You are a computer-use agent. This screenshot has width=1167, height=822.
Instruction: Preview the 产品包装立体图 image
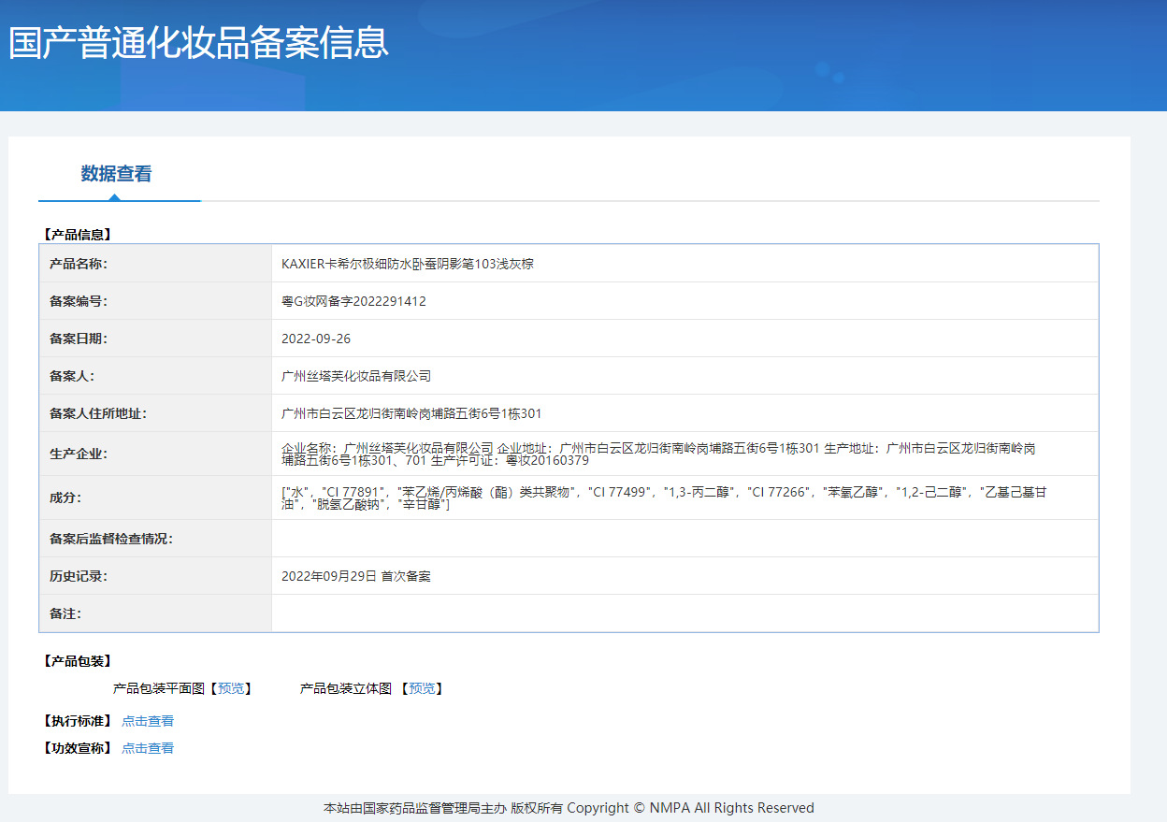(422, 688)
